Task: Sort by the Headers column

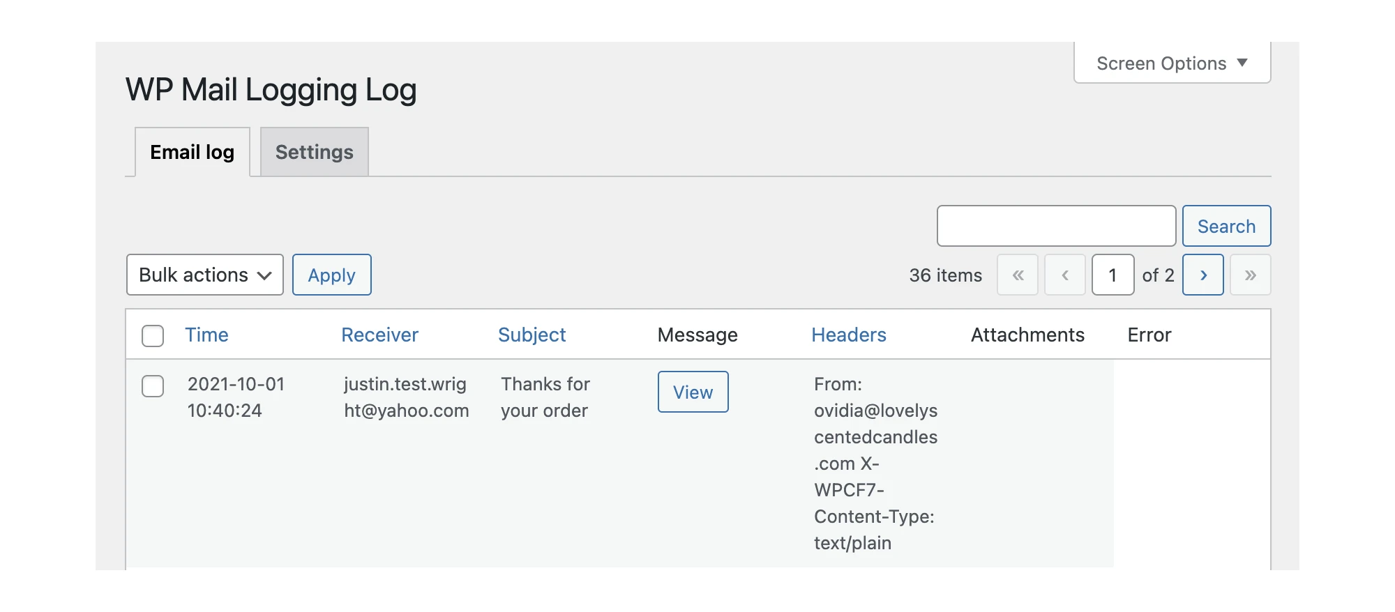Action: 848,335
